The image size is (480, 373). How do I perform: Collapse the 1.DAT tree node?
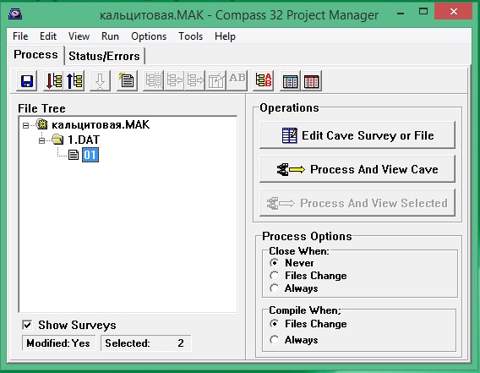click(42, 140)
